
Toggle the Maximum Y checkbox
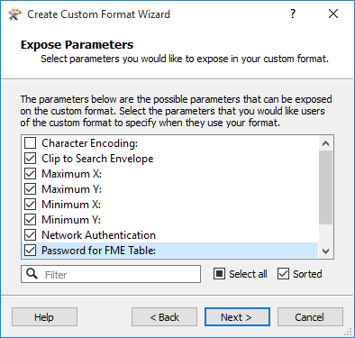pyautogui.click(x=31, y=189)
